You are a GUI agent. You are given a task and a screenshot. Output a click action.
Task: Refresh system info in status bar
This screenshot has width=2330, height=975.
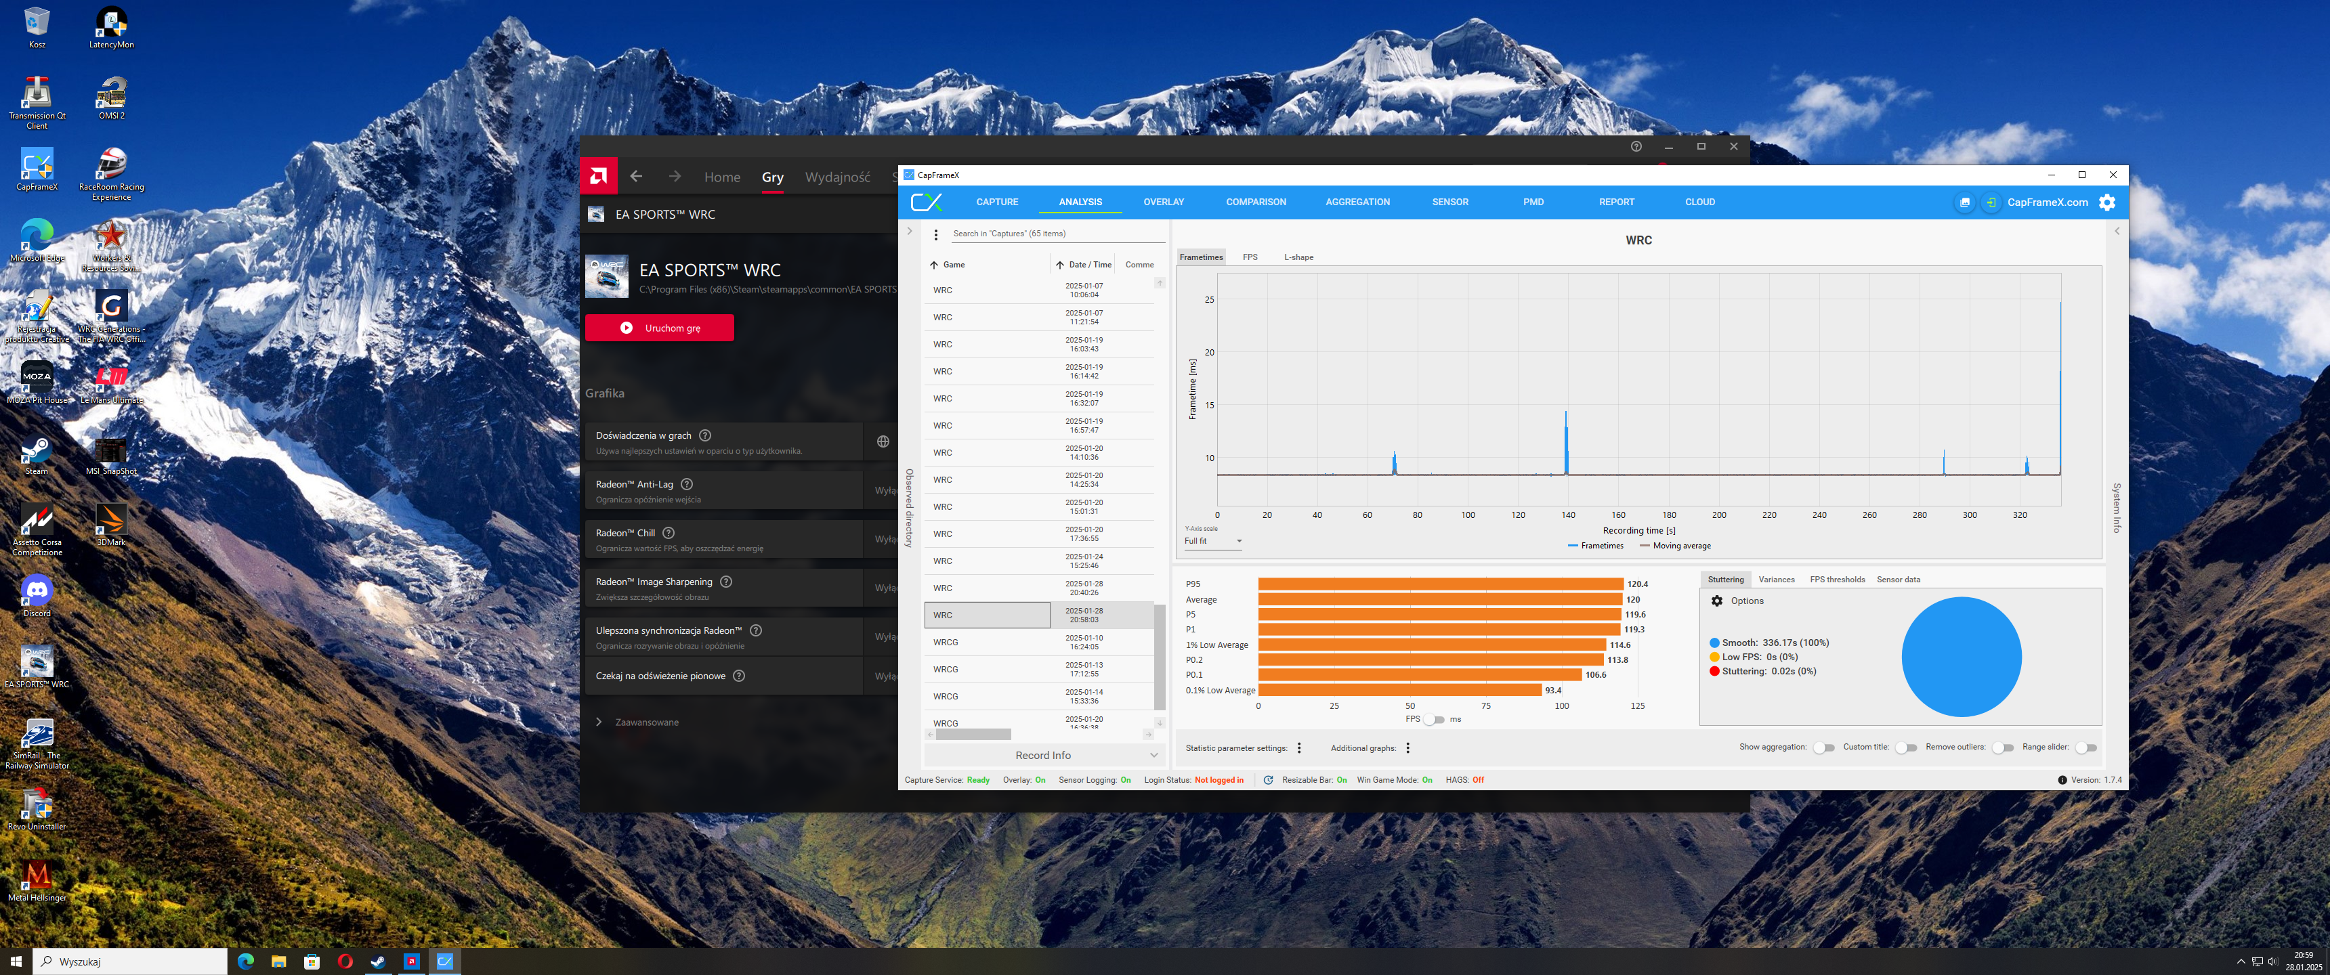point(1268,779)
